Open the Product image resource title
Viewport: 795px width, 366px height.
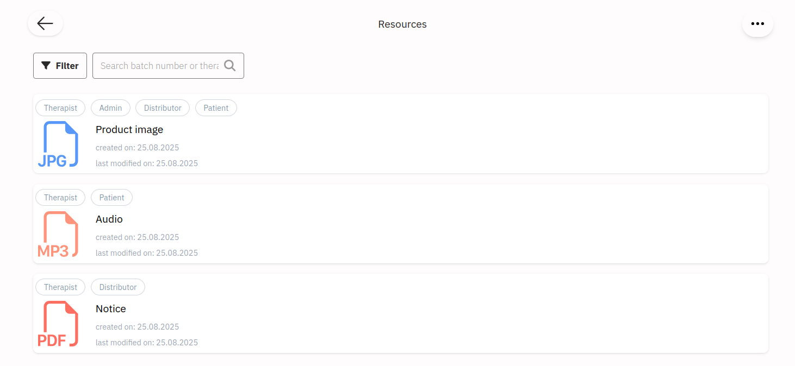click(x=129, y=130)
